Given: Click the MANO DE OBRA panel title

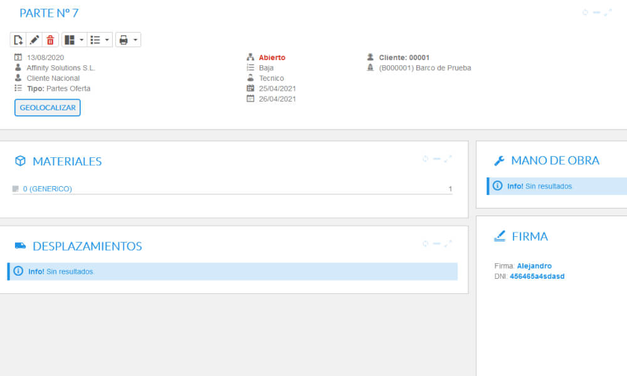Looking at the screenshot, I should pos(555,160).
